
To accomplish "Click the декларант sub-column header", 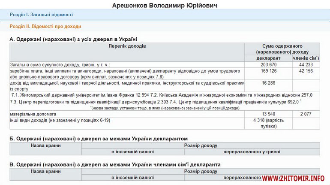I will 268,58.
